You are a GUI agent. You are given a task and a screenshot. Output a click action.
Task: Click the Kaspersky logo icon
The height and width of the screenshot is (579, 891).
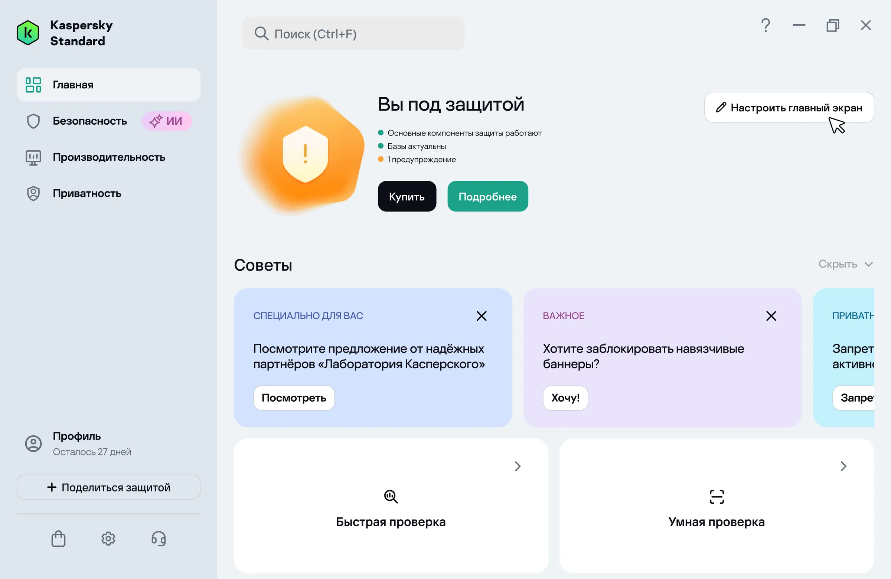[x=28, y=33]
